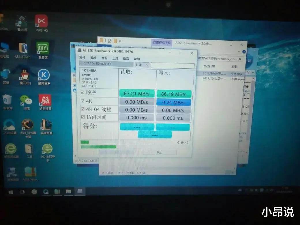
Task: Click the 中止 (Abort) button
Action: pyautogui.click(x=159, y=152)
